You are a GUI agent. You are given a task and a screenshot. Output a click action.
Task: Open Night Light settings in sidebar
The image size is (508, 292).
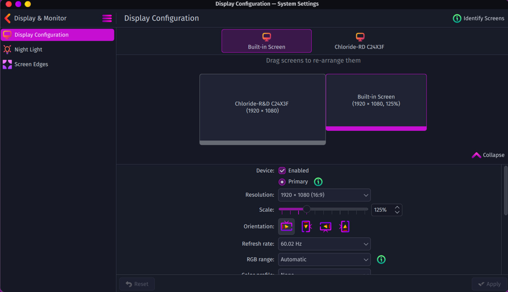click(28, 50)
